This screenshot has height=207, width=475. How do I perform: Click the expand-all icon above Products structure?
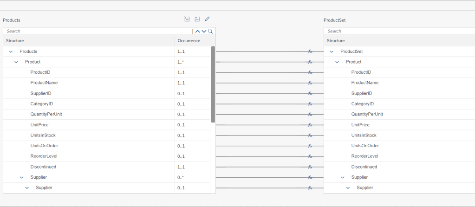(x=187, y=19)
